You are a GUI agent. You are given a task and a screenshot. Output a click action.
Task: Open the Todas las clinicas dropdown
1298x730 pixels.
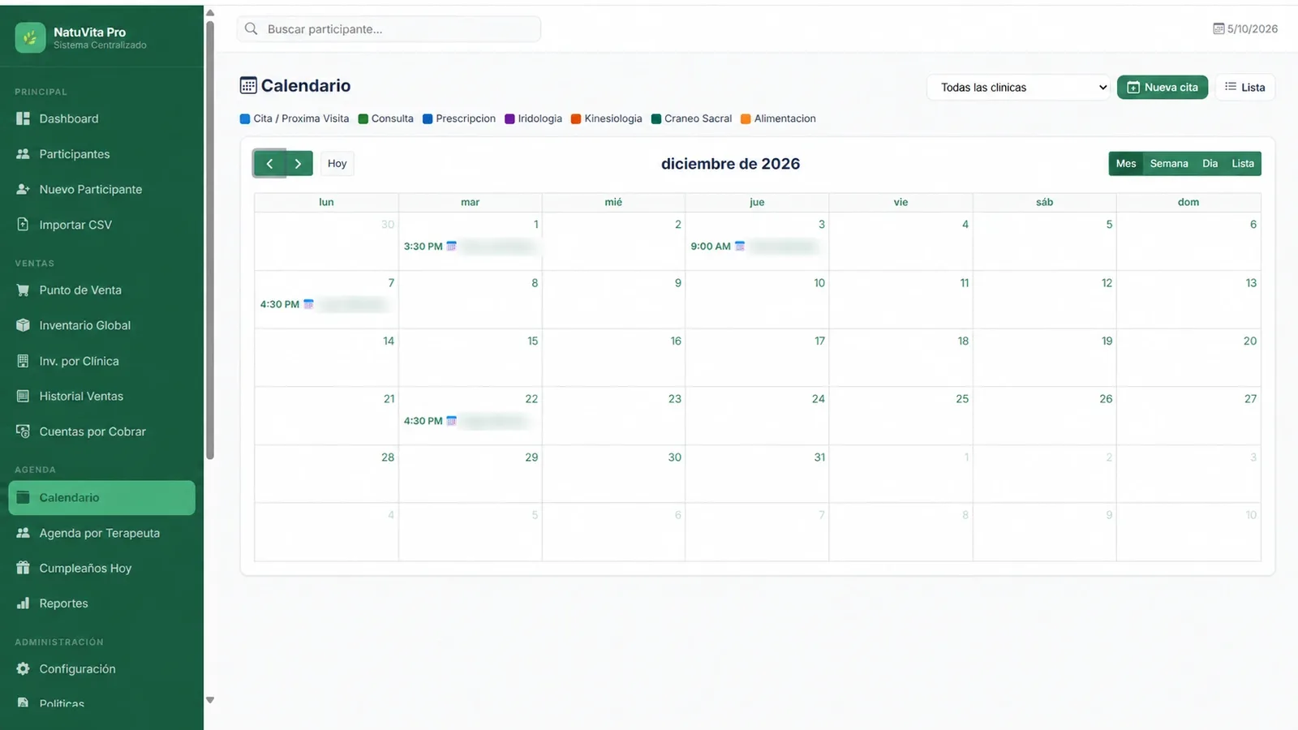pyautogui.click(x=1018, y=87)
